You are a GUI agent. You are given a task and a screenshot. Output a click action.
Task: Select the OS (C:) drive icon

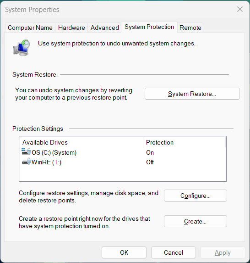26,151
